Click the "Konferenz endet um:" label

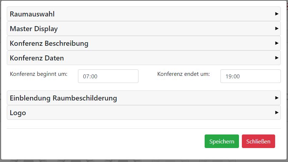(x=184, y=74)
